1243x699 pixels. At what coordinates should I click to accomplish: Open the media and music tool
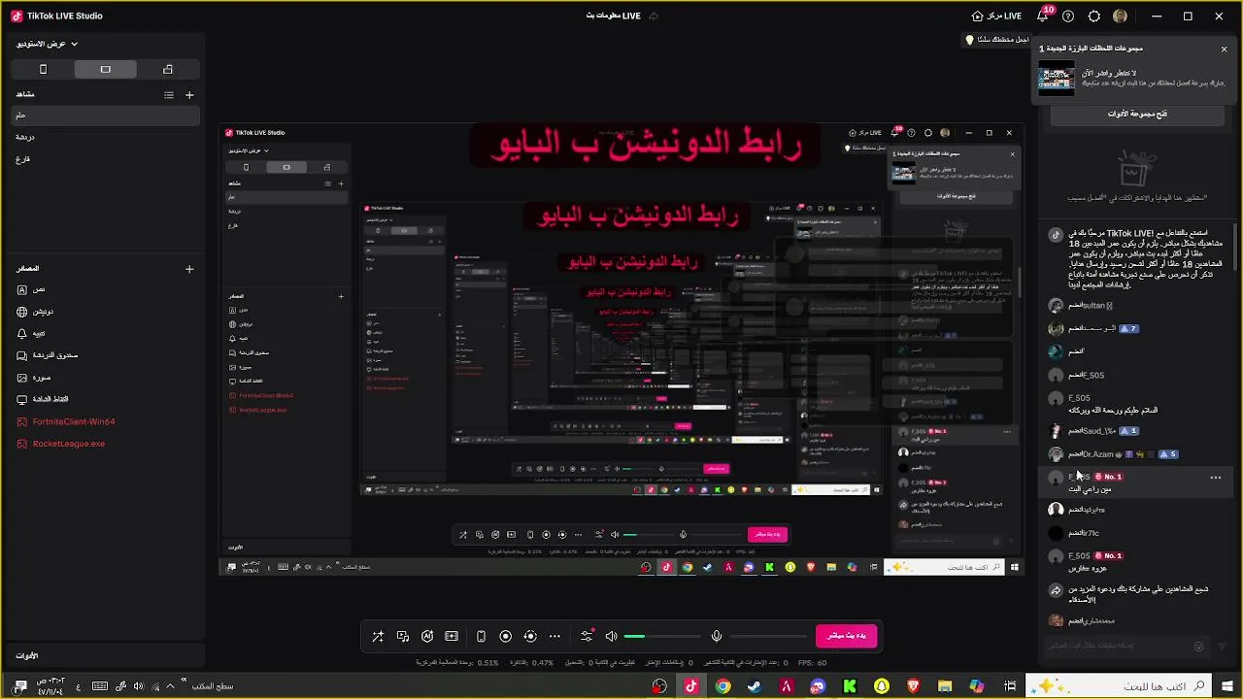403,636
